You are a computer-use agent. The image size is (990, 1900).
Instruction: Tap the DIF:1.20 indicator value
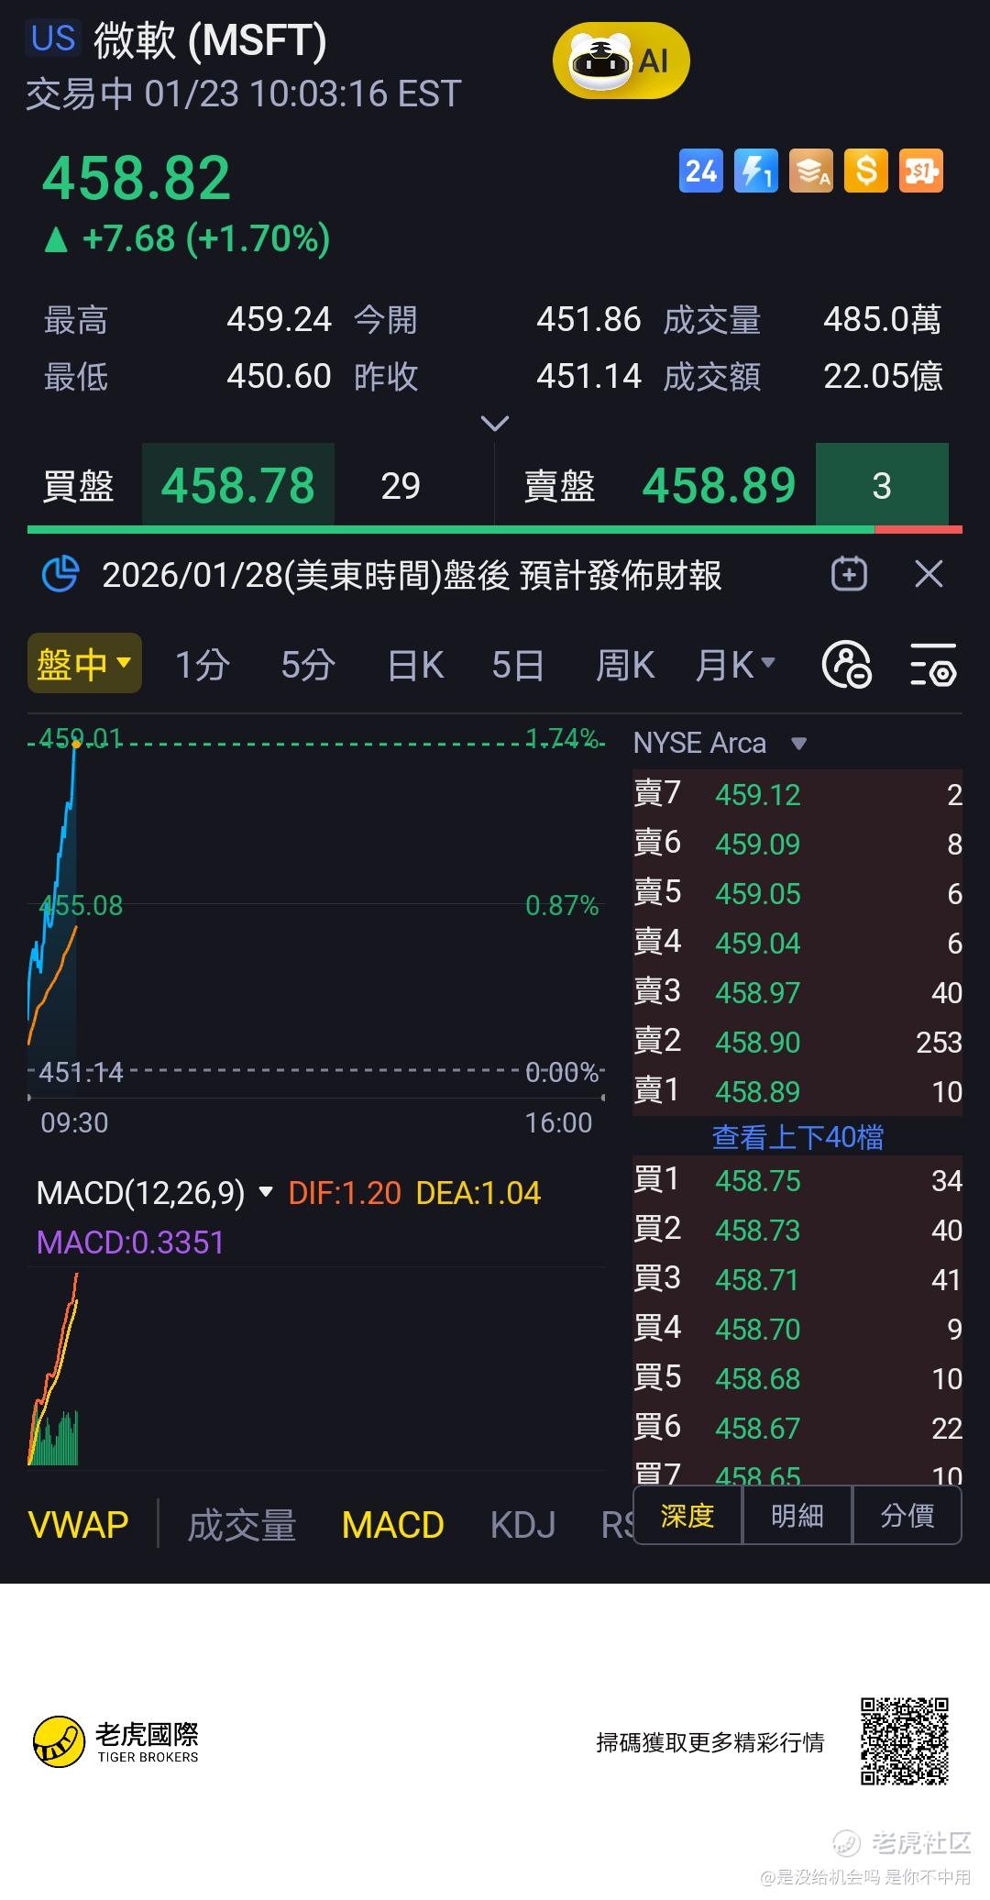tap(345, 1193)
